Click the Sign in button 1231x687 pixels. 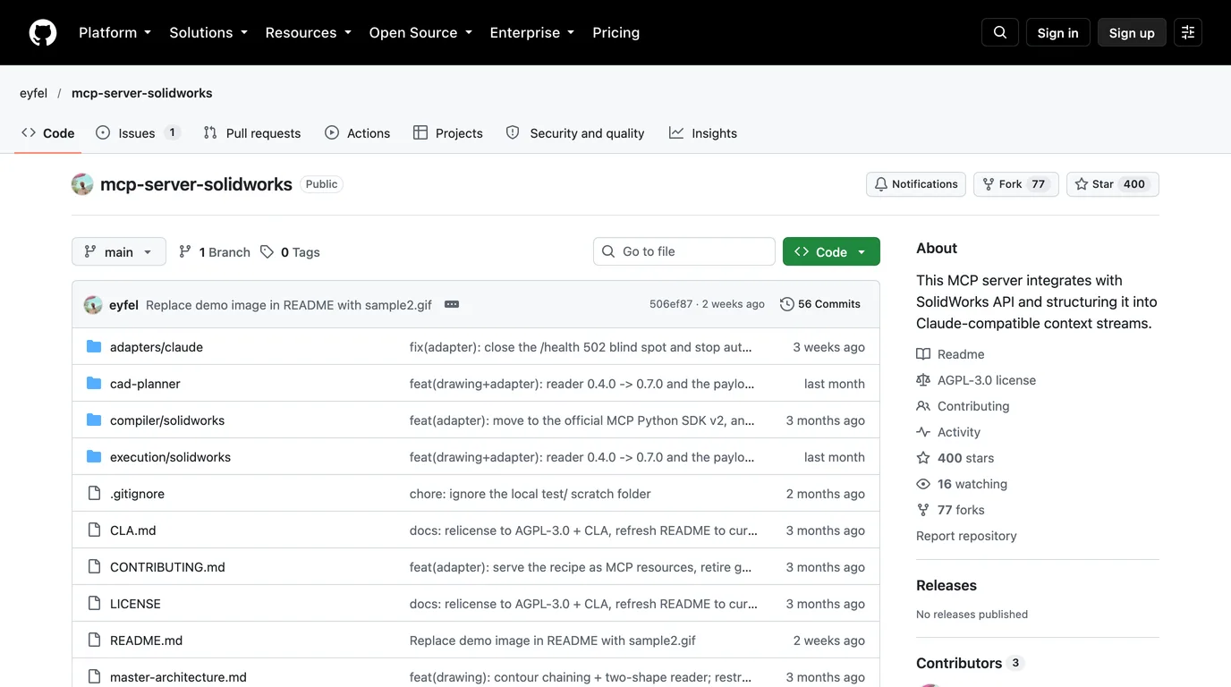pos(1058,32)
